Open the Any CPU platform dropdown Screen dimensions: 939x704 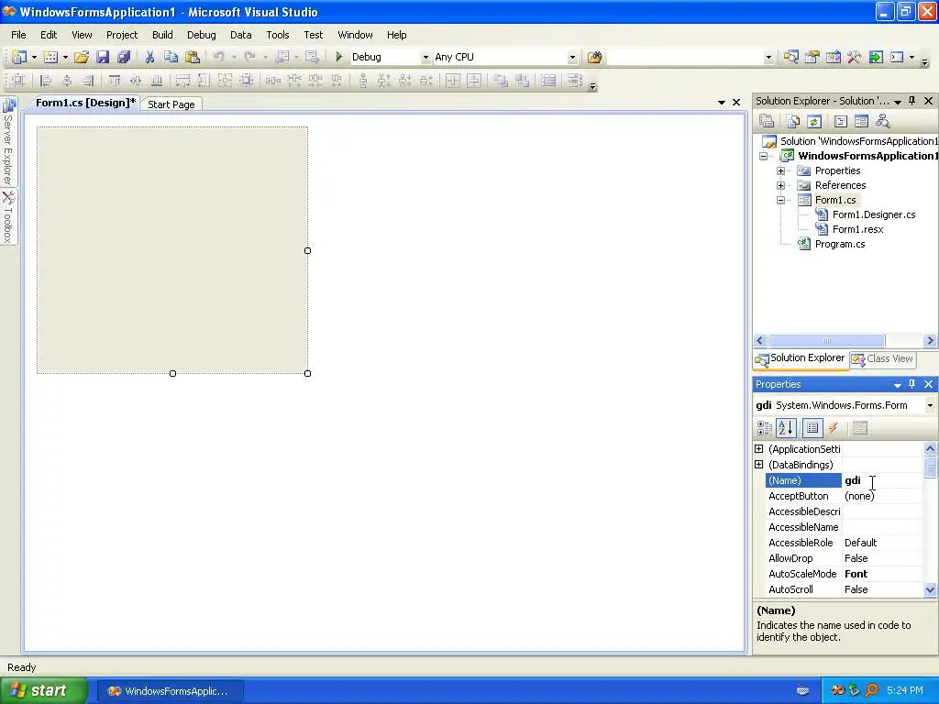pos(572,58)
